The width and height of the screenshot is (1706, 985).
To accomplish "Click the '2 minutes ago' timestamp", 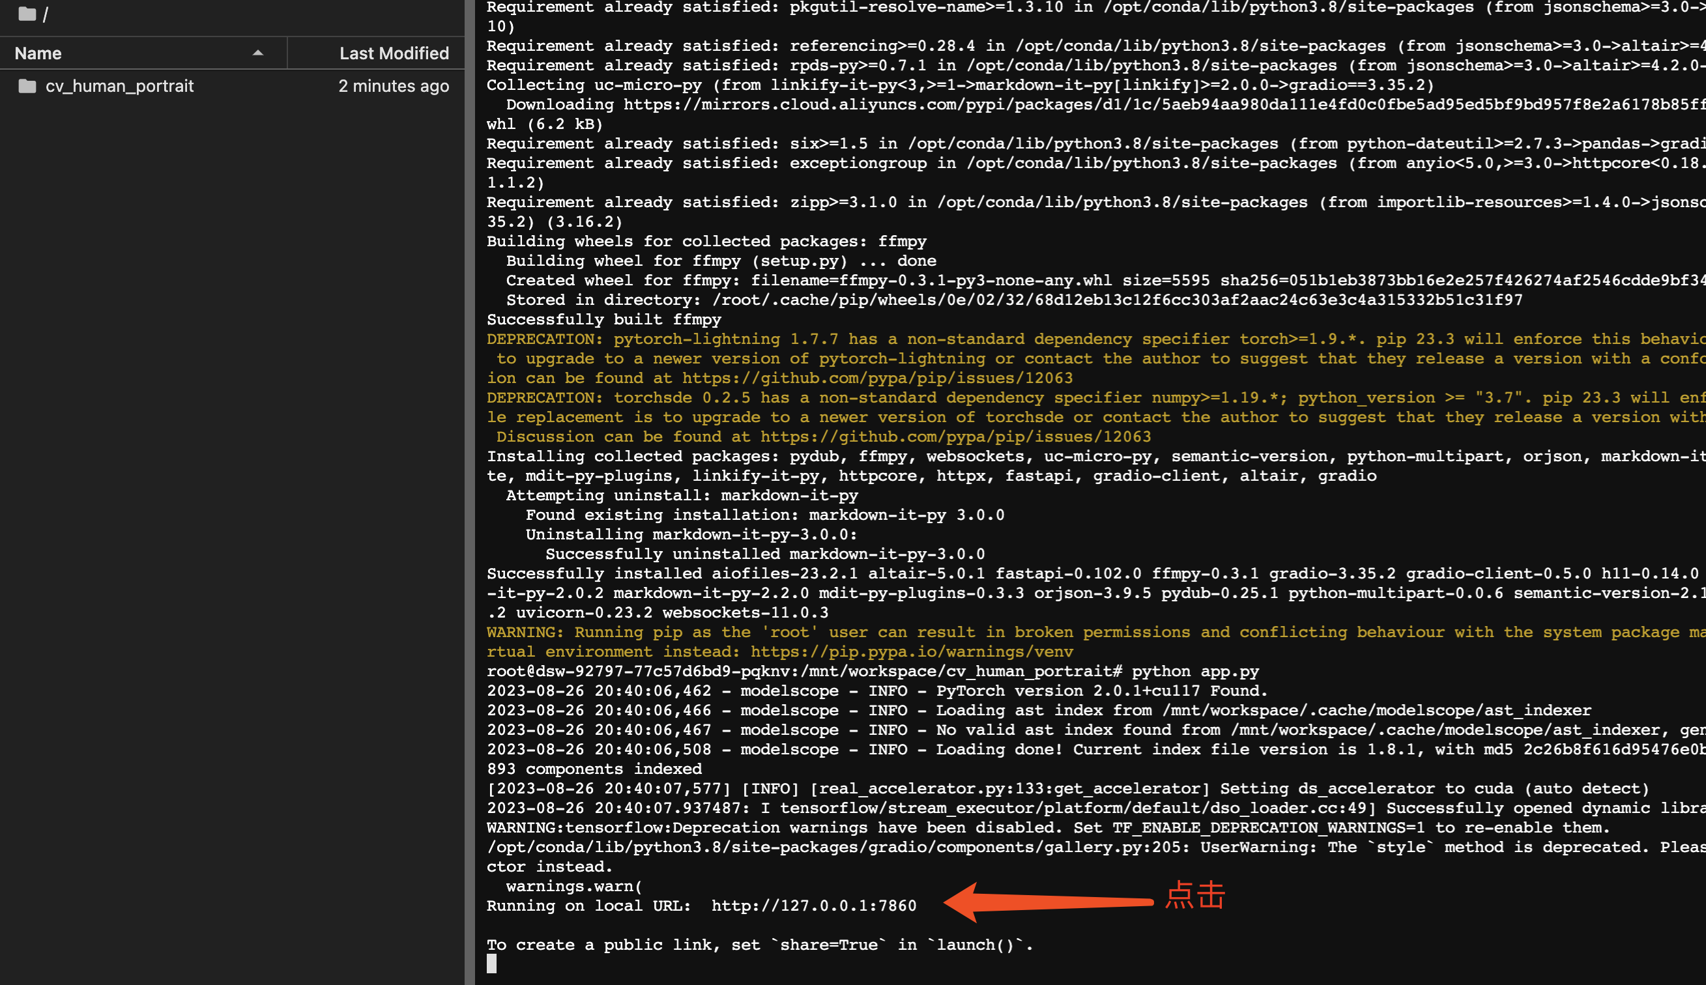I will click(393, 86).
